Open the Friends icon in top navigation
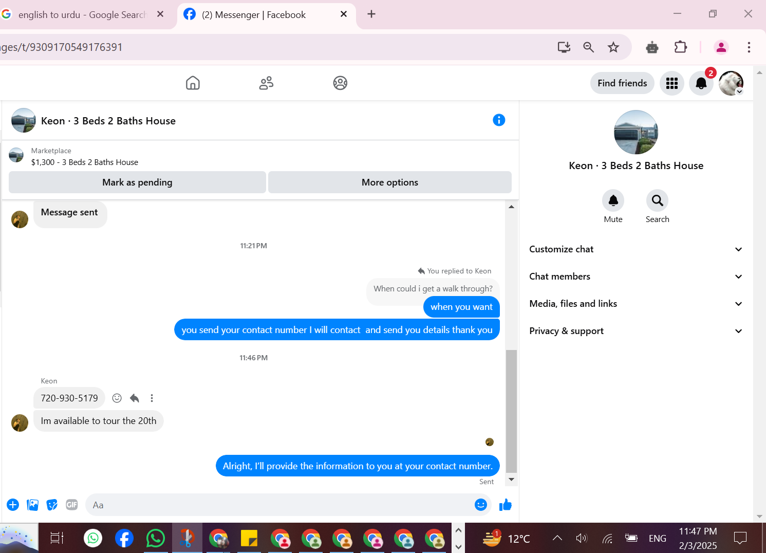 click(266, 83)
